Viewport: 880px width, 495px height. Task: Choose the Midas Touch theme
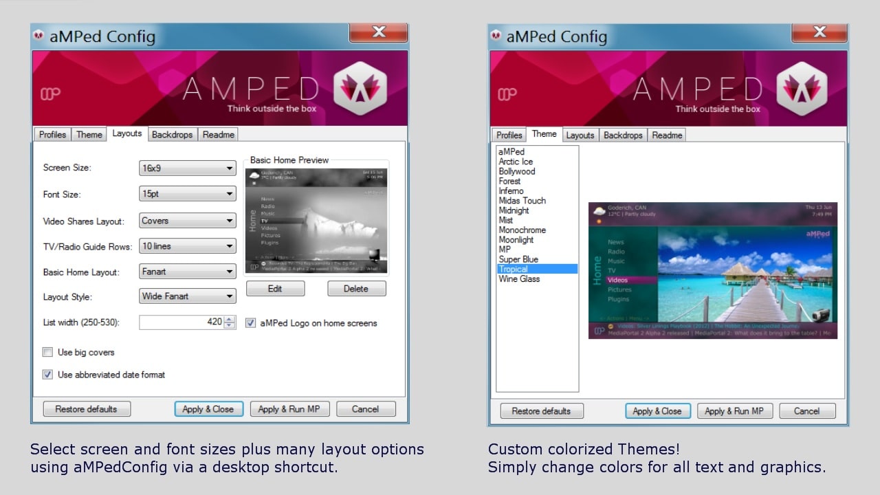pos(522,201)
